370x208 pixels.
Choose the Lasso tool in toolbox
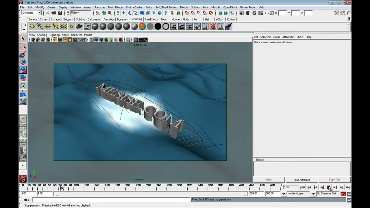(23, 46)
